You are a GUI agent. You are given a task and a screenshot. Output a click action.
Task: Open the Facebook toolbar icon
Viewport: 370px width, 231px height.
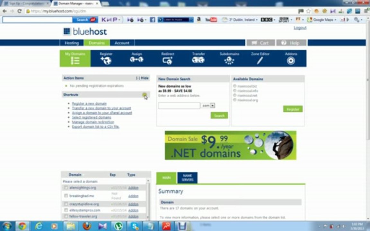tap(153, 20)
